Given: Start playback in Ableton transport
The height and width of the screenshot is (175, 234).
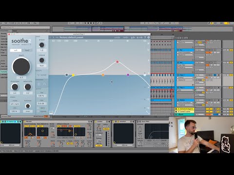Looking at the screenshot, I should coord(85,23).
